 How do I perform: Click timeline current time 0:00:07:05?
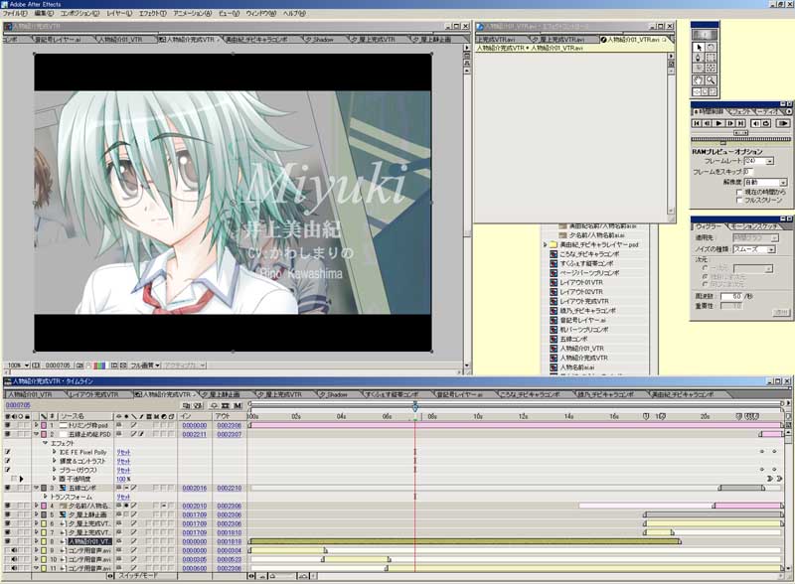pyautogui.click(x=18, y=405)
